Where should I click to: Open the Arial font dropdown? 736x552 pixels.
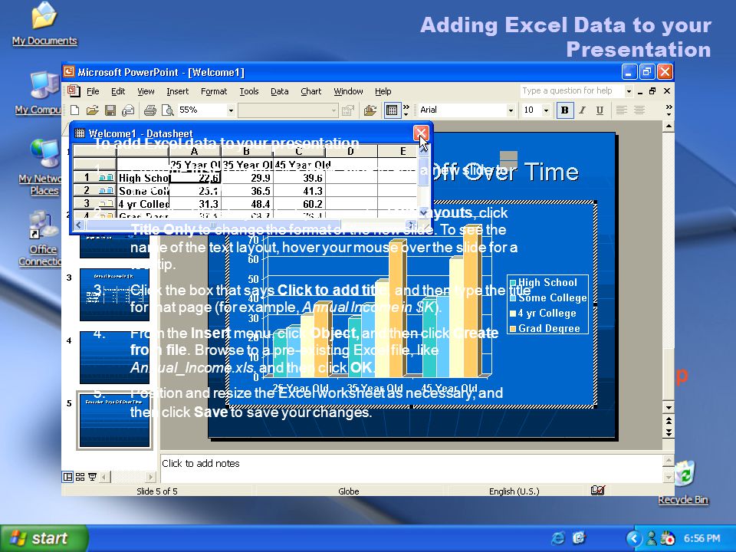coord(511,110)
